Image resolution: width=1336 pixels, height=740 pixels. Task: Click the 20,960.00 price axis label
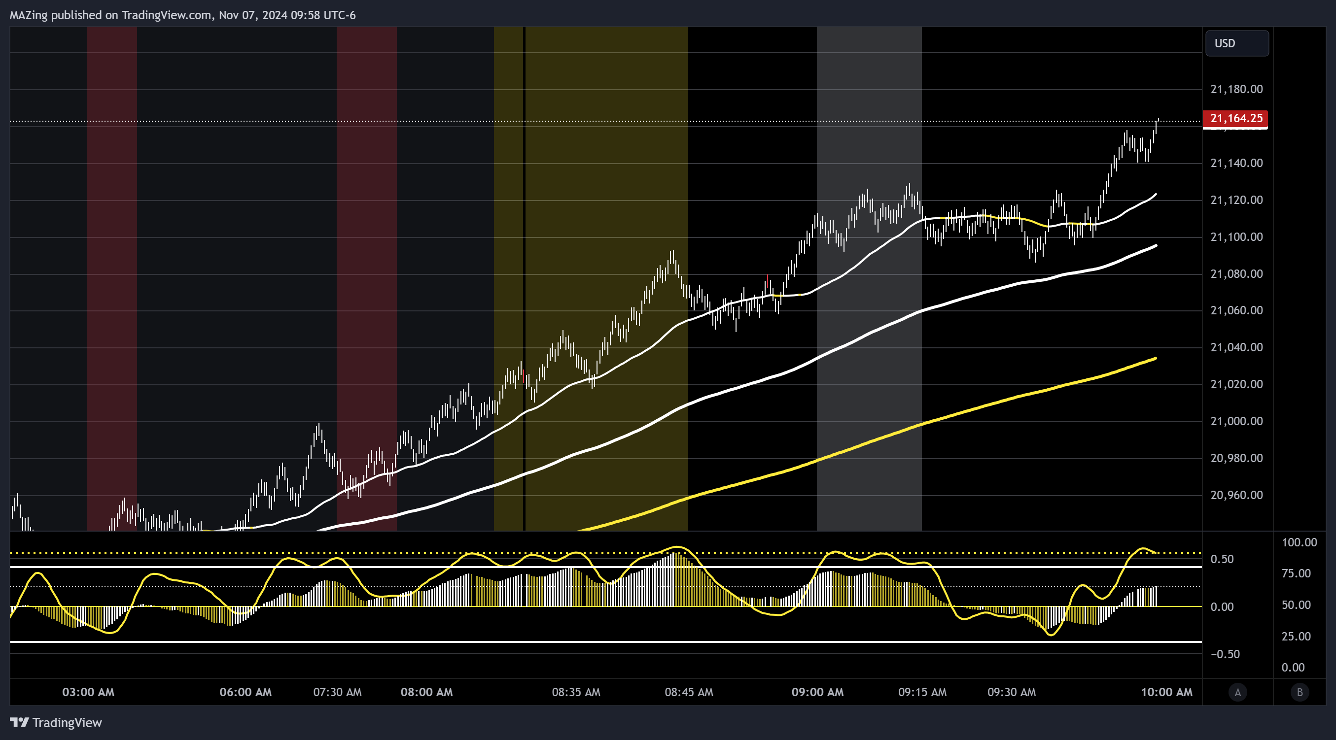coord(1236,495)
